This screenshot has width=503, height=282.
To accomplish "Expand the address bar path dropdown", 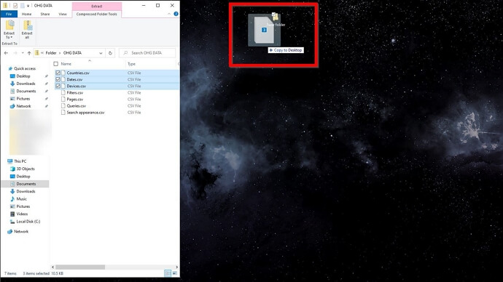I will 101,53.
